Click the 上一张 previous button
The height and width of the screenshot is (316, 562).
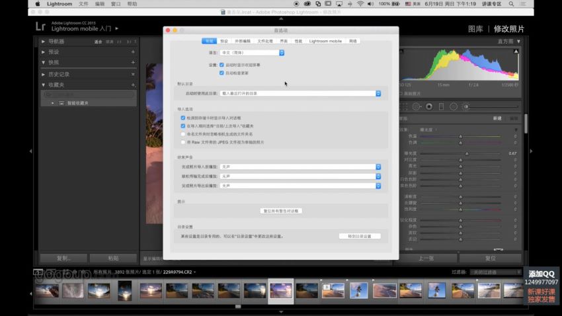426,258
